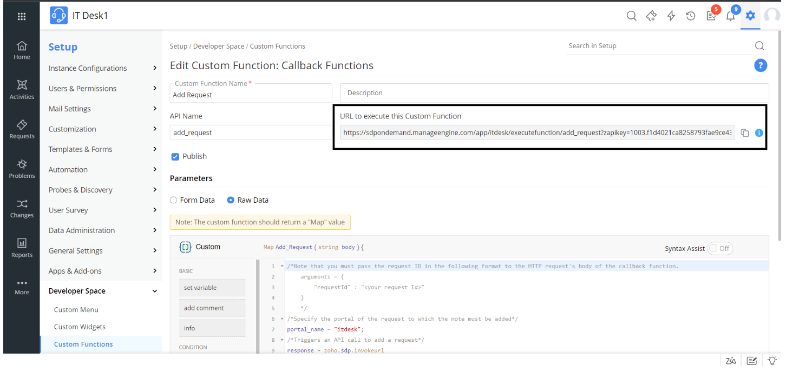Open the app launcher grid icon
The height and width of the screenshot is (378, 806).
(22, 16)
